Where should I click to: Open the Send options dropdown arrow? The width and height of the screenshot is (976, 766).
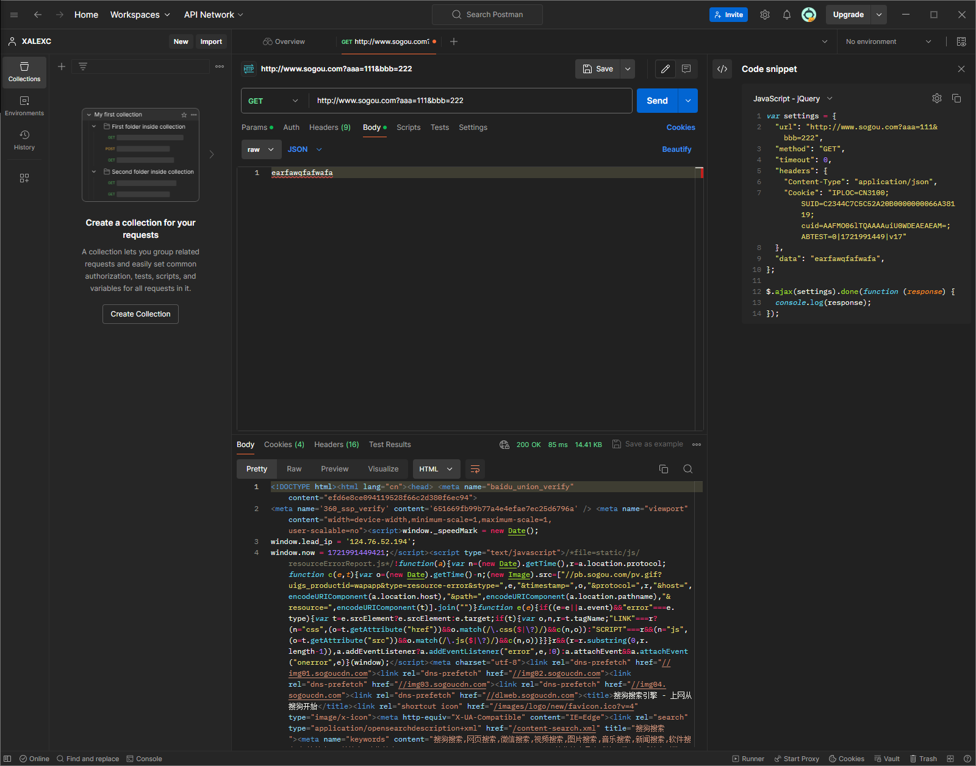pyautogui.click(x=688, y=101)
